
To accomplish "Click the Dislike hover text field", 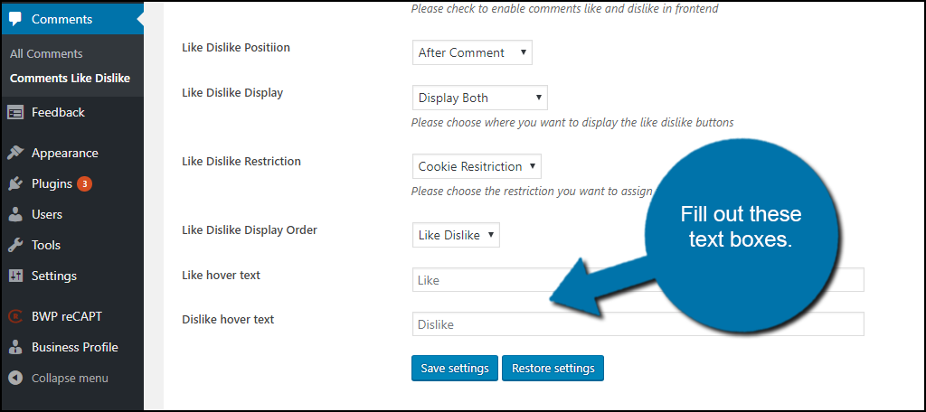I will pos(638,324).
